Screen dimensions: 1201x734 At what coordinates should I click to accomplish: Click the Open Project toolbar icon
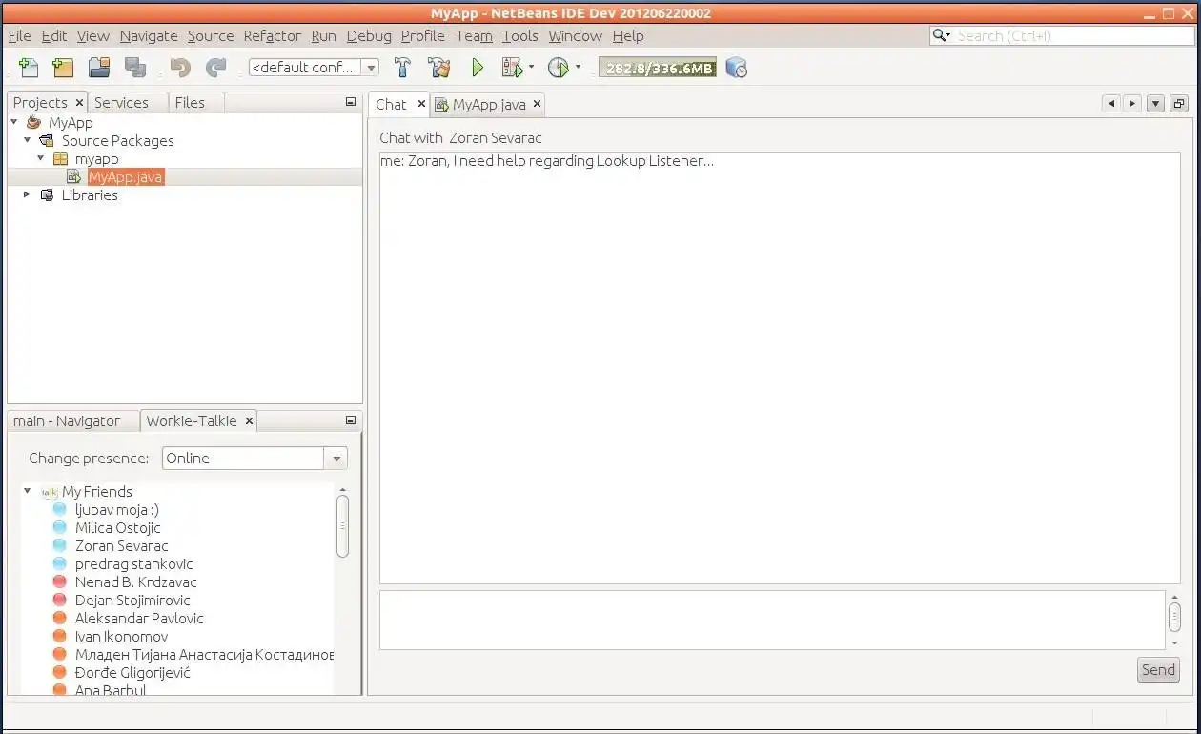99,68
